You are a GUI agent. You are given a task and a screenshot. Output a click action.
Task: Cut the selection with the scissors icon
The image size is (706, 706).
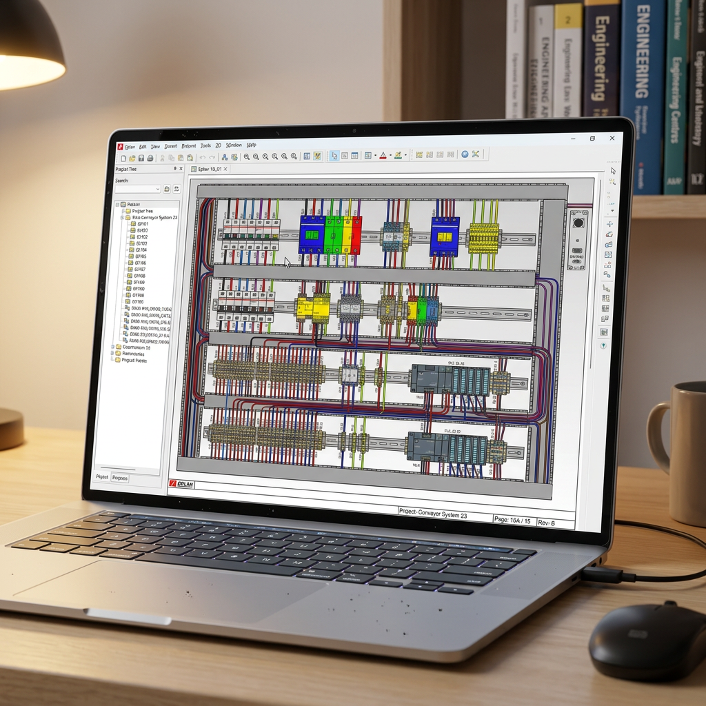[x=163, y=158]
